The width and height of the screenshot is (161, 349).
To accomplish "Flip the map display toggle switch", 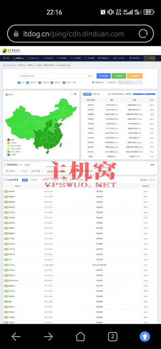I will pyautogui.click(x=75, y=94).
